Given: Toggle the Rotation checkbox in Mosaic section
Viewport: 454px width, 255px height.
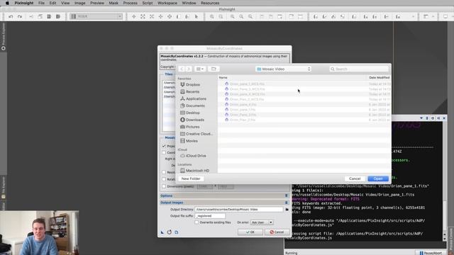Looking at the screenshot, I should click(x=164, y=179).
